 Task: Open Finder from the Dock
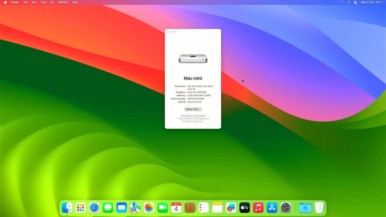pyautogui.click(x=67, y=208)
